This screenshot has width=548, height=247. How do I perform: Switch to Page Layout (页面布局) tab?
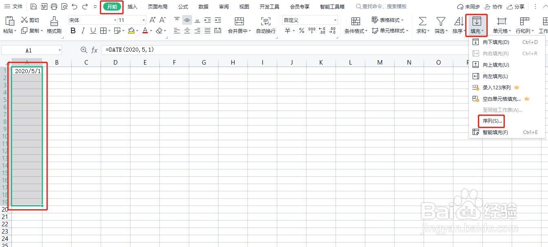[158, 6]
